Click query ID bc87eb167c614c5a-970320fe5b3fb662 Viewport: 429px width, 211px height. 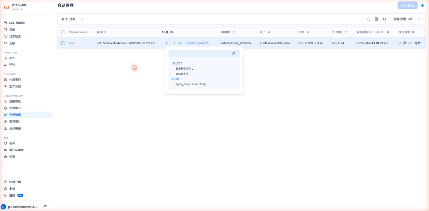[x=126, y=43]
